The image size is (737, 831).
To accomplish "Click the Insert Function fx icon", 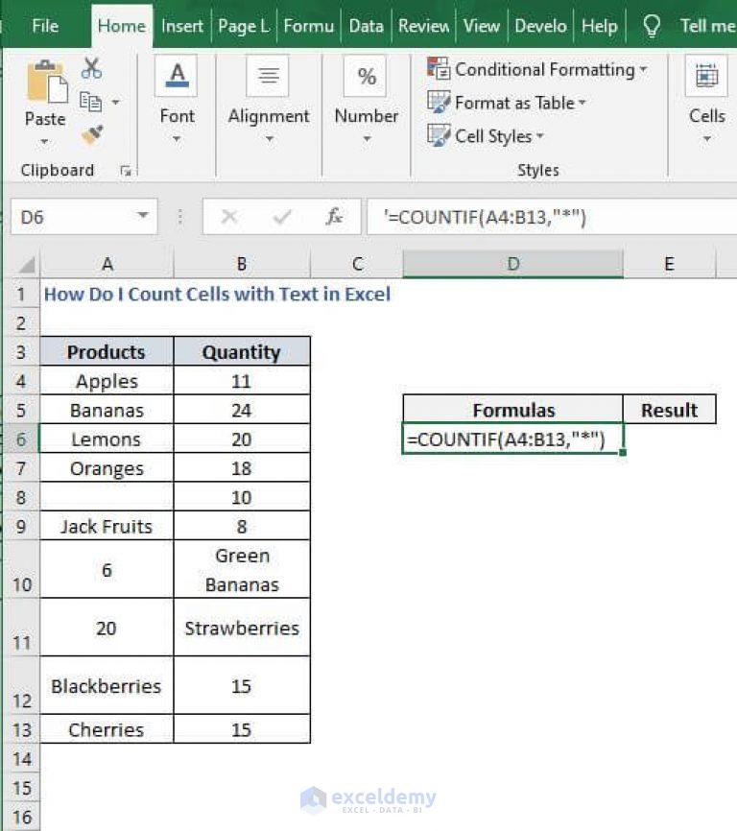I will coord(334,217).
